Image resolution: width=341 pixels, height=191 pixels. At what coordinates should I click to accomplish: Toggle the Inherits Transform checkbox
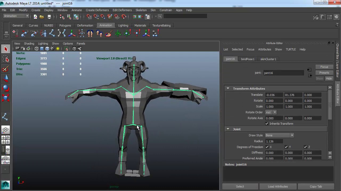point(267,124)
